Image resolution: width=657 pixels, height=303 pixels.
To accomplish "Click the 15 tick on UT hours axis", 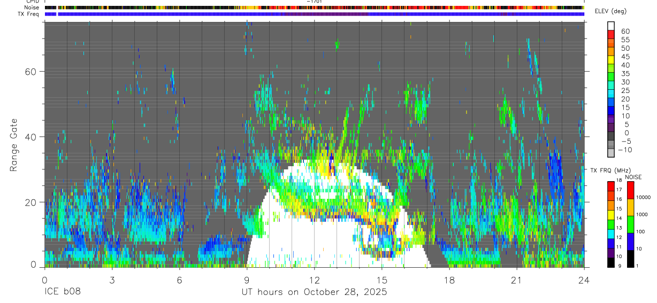I will [x=381, y=280].
